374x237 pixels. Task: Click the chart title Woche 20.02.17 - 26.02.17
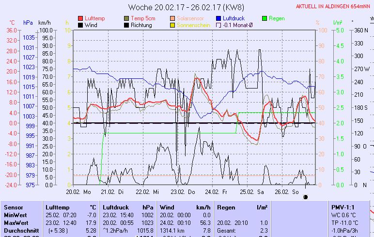186,7
